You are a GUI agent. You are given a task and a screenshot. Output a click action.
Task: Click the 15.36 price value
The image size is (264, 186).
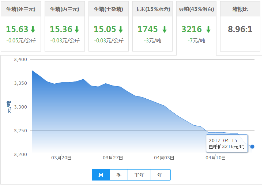click(x=61, y=29)
